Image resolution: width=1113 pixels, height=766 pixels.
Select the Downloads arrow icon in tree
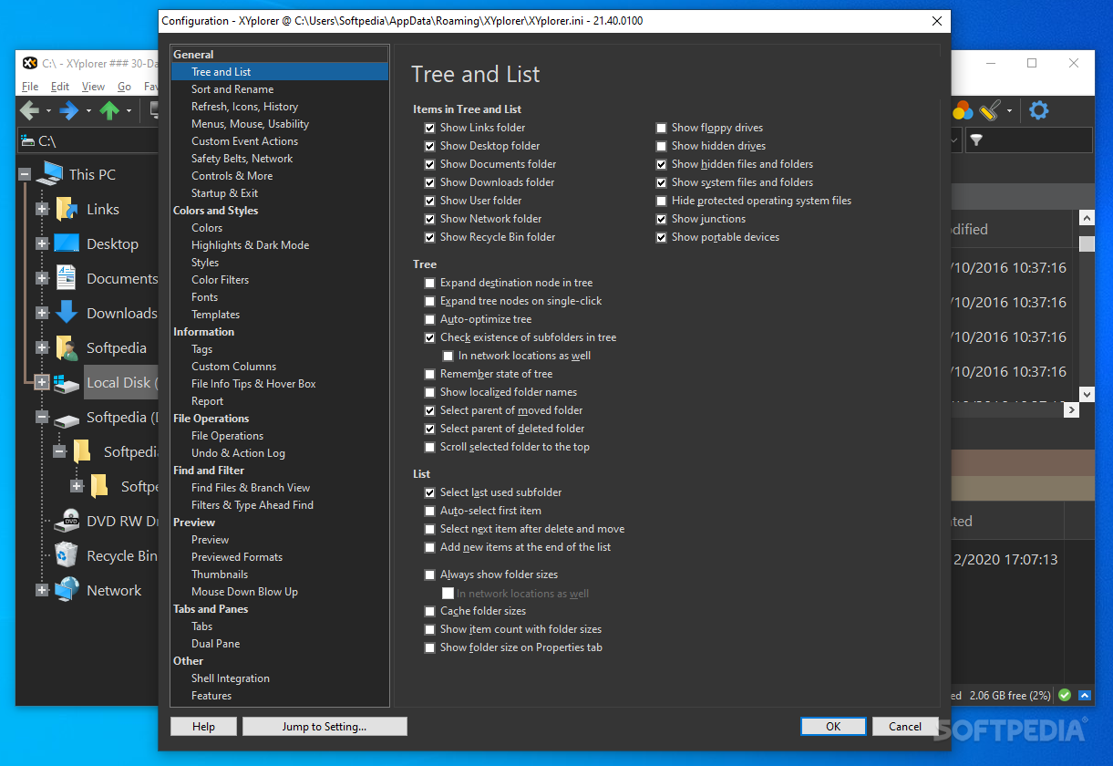coord(67,313)
